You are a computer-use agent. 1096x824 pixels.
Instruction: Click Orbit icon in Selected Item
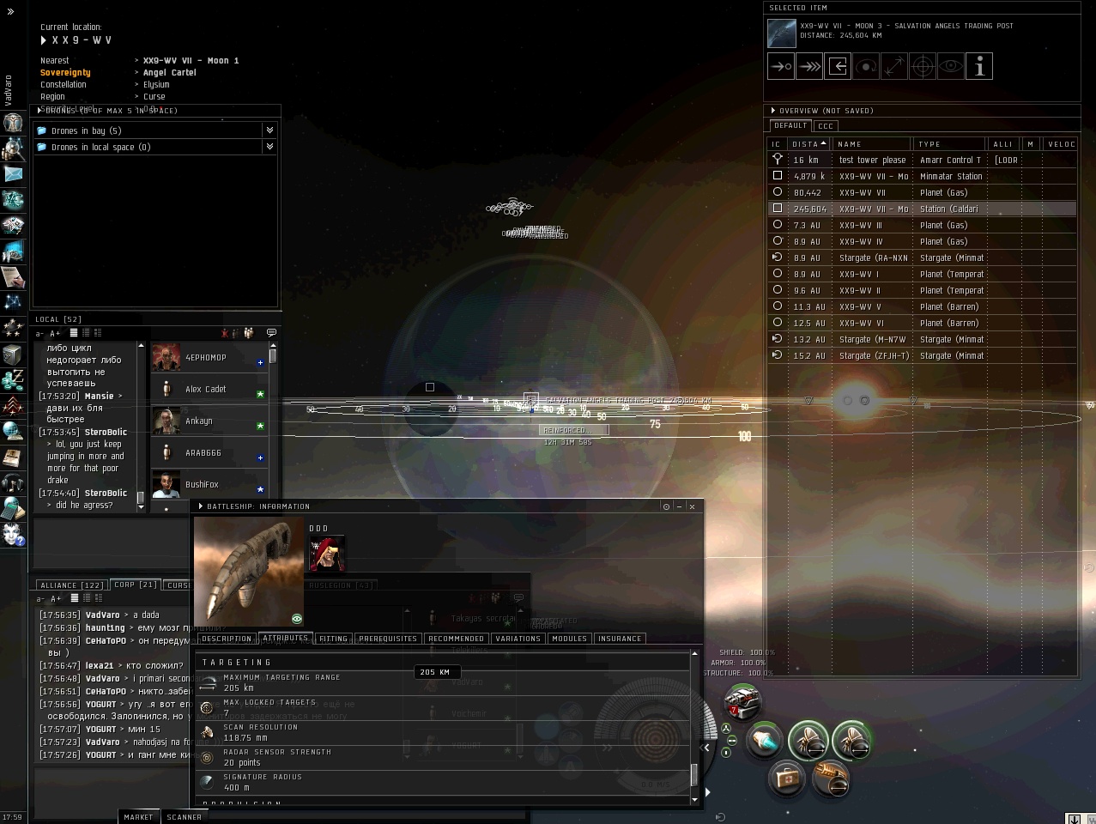[866, 66]
